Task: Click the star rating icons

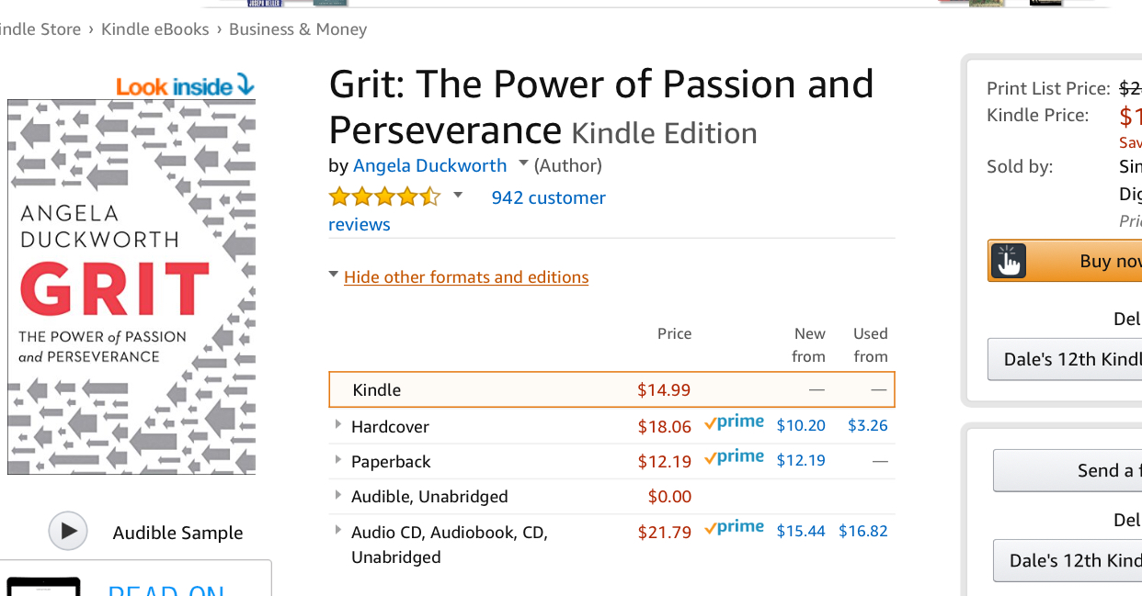Action: 384,197
